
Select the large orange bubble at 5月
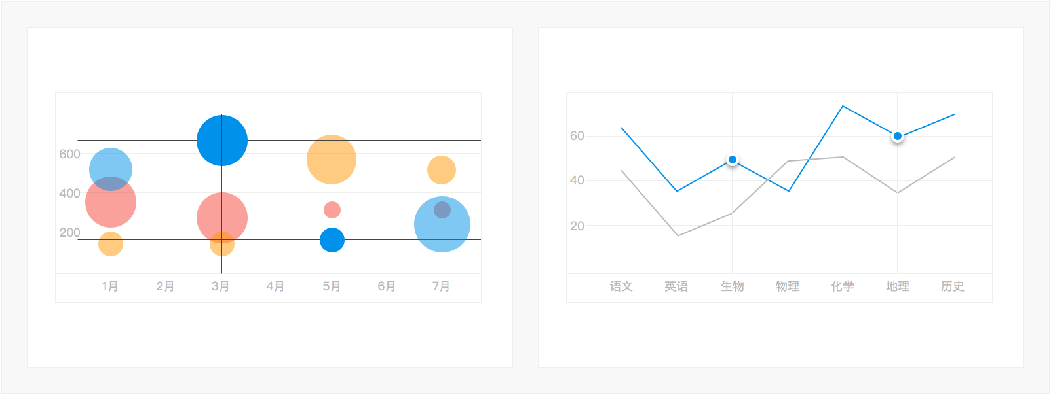click(x=332, y=160)
